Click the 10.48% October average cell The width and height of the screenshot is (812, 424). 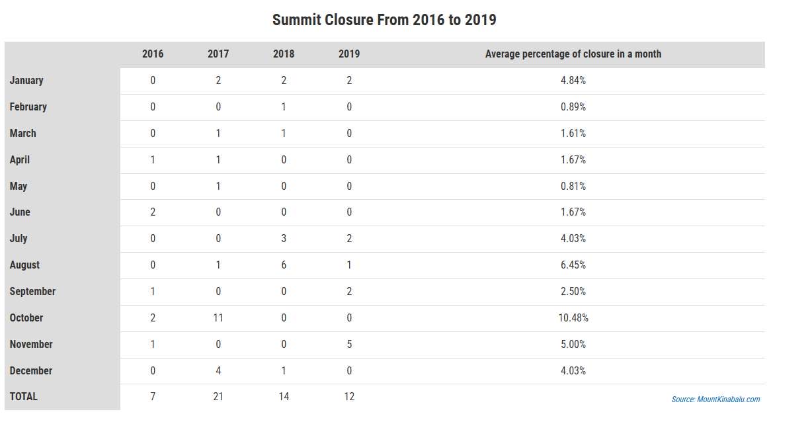573,318
